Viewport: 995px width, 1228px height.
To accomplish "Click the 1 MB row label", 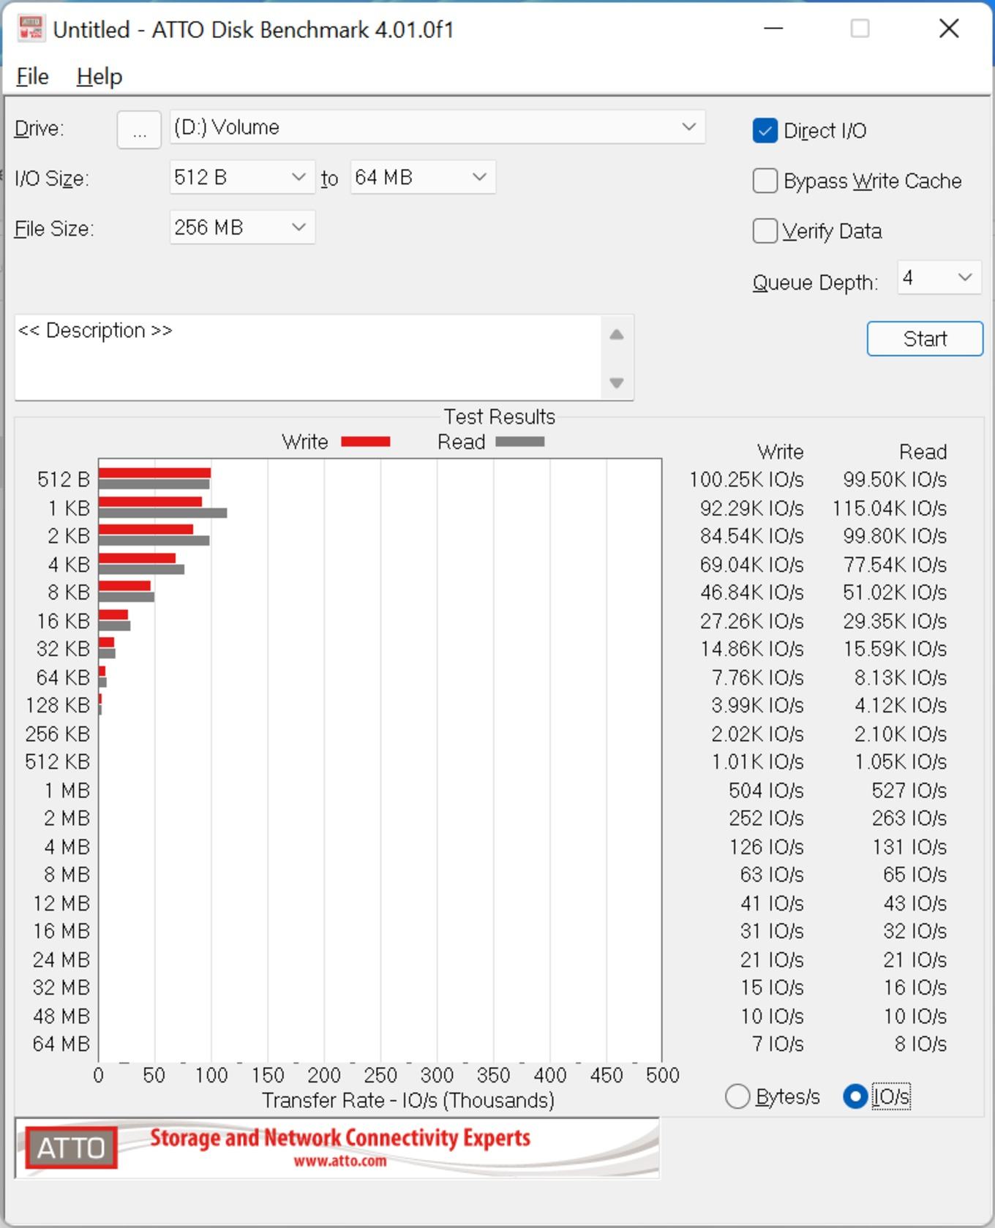I will click(67, 791).
